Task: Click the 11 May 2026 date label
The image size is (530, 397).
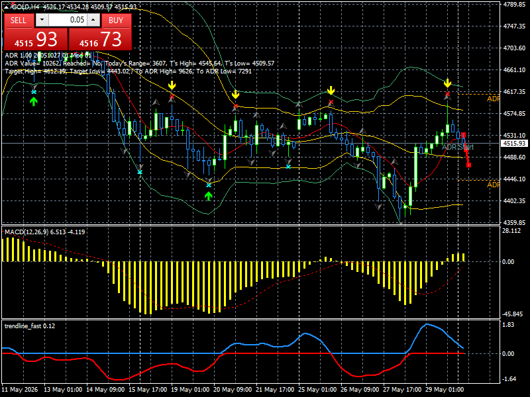Action: 20,389
